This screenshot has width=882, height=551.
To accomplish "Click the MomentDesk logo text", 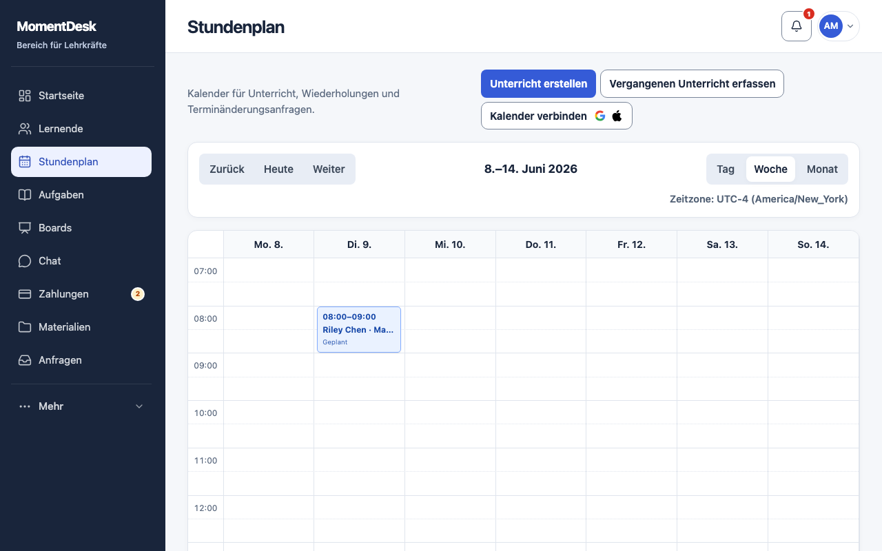I will click(x=57, y=27).
